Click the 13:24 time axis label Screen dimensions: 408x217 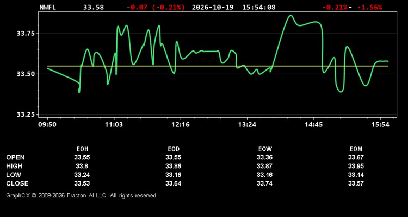click(x=247, y=125)
